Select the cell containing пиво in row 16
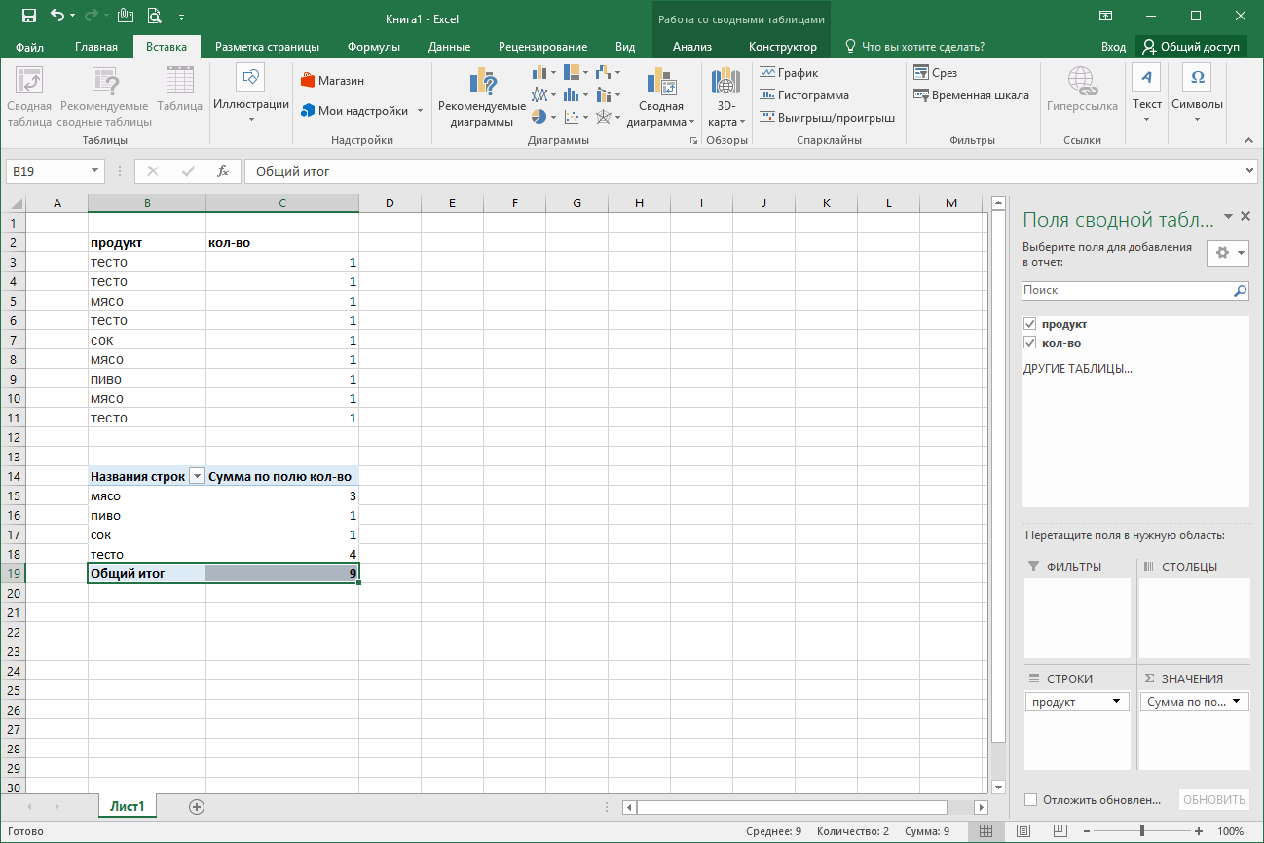This screenshot has height=843, width=1264. (147, 515)
